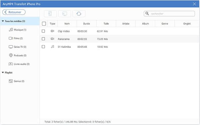Click the Livres audio book icon
200x125 pixels.
11,64
